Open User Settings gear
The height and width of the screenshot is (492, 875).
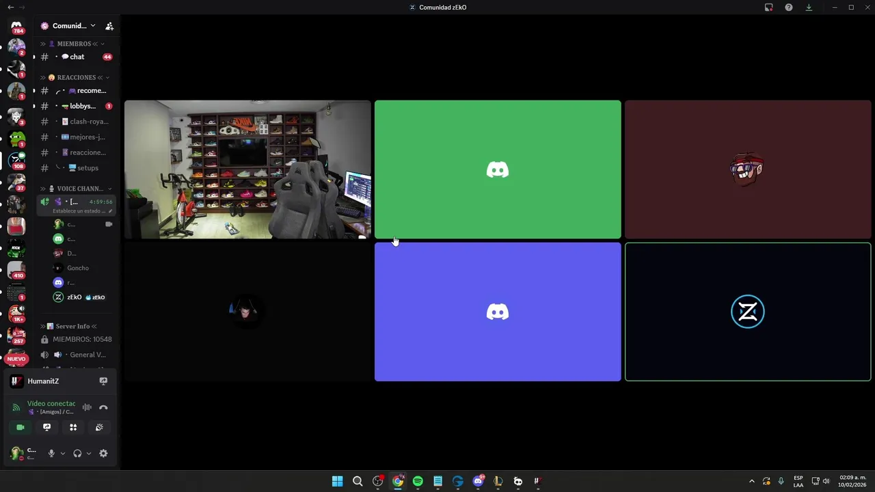click(x=103, y=453)
